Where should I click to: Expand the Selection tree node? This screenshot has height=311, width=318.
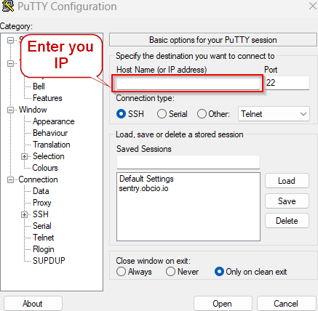(24, 156)
